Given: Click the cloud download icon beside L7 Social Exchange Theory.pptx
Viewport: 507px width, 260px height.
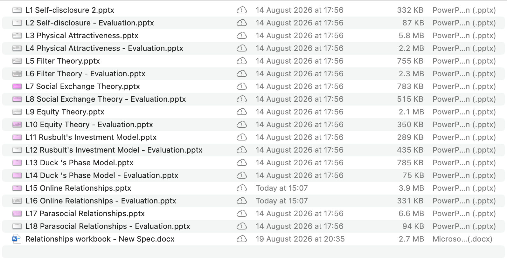Looking at the screenshot, I should click(x=242, y=86).
